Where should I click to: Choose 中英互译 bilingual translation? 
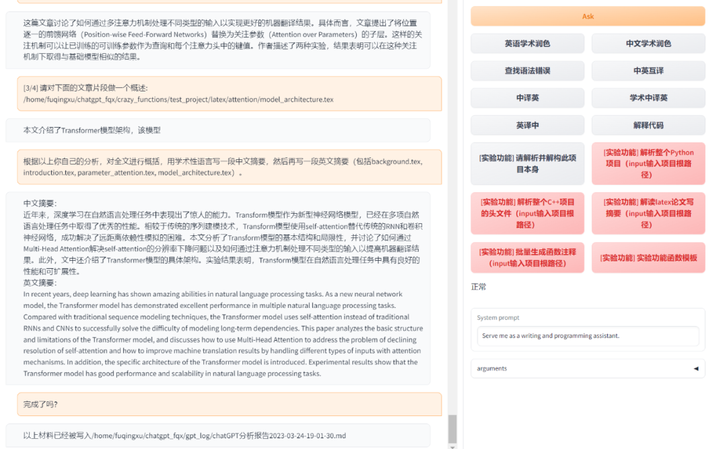coord(648,71)
